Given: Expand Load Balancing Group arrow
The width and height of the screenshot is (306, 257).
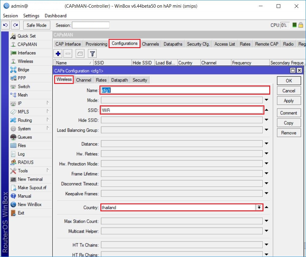Looking at the screenshot, I should 267,130.
